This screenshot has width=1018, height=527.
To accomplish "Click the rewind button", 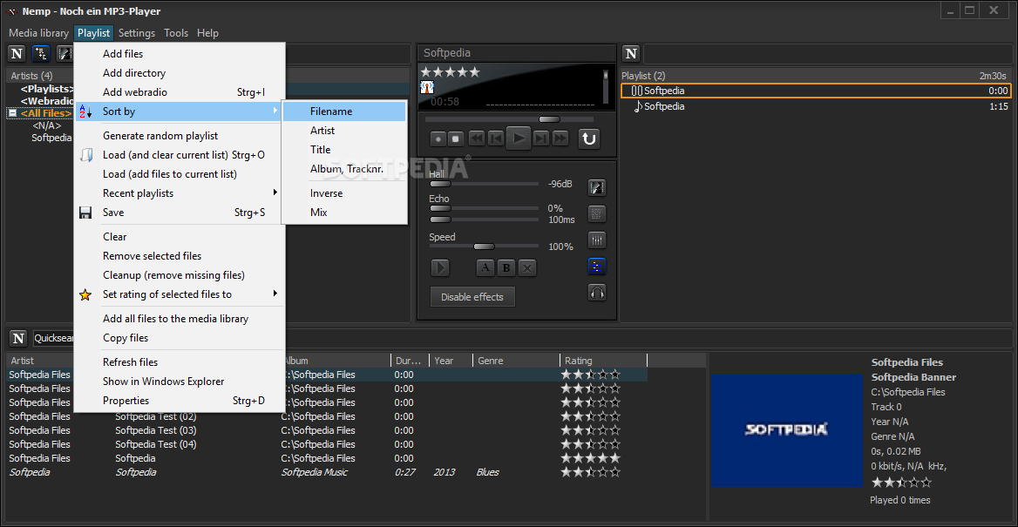I will tap(477, 139).
